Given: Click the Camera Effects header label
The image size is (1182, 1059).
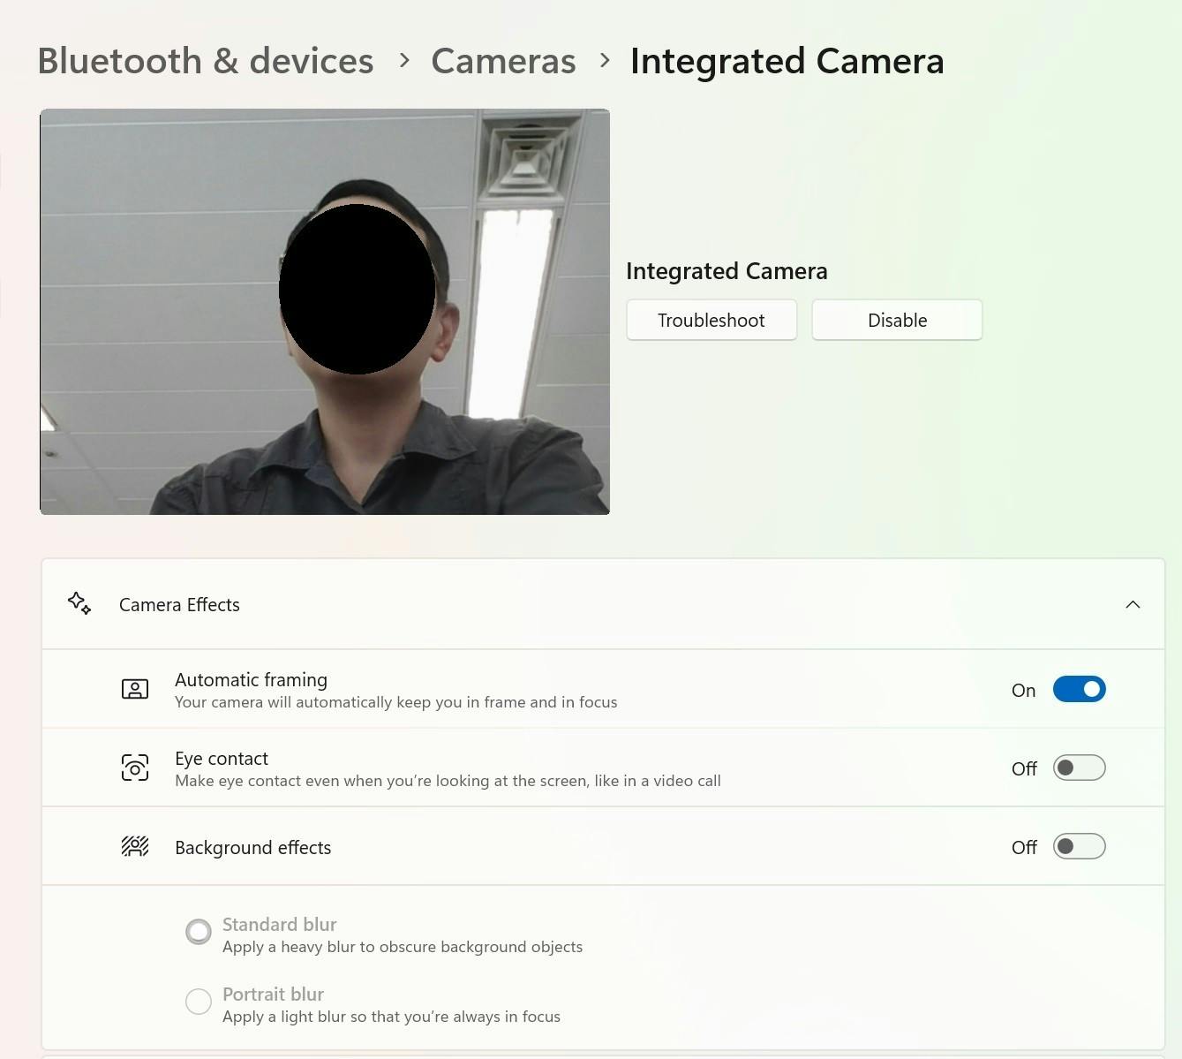Looking at the screenshot, I should click(x=179, y=605).
